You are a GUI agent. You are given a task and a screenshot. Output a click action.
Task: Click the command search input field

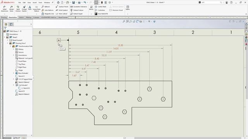pos(211,2)
